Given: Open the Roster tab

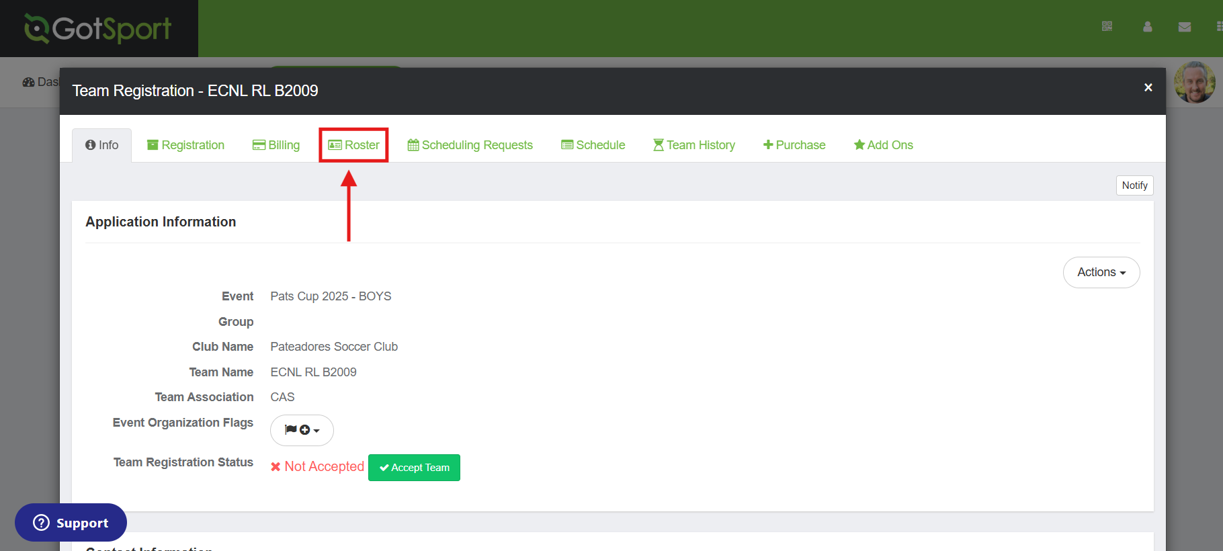Looking at the screenshot, I should 353,145.
